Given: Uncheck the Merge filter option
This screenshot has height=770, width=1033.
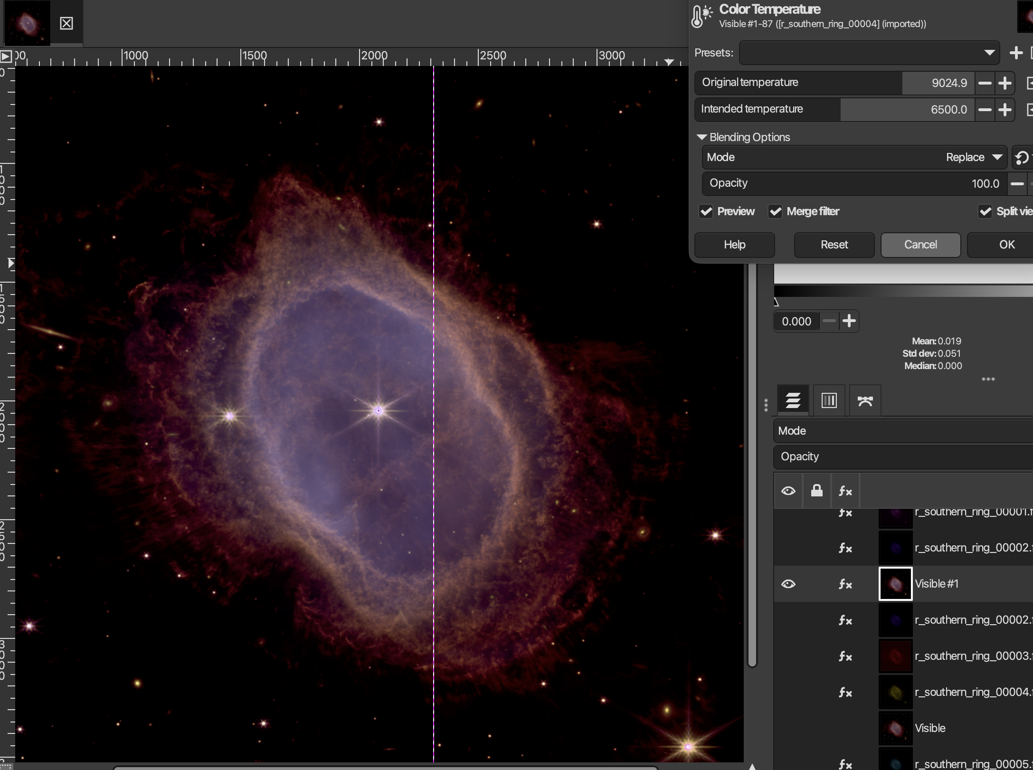Looking at the screenshot, I should (776, 211).
